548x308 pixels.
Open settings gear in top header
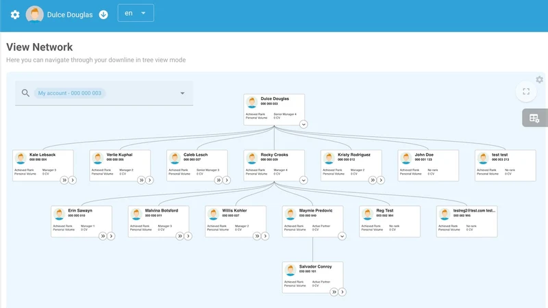[15, 14]
